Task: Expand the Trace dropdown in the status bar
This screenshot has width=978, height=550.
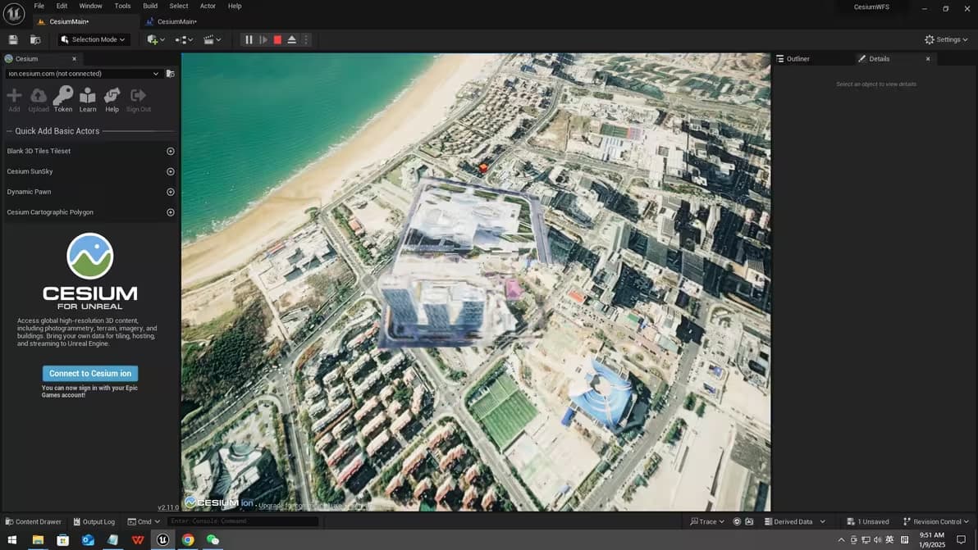Action: pyautogui.click(x=706, y=521)
